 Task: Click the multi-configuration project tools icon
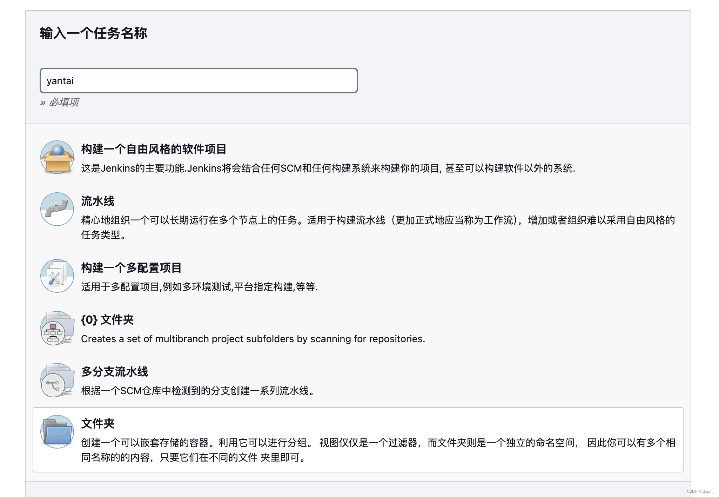click(x=57, y=276)
